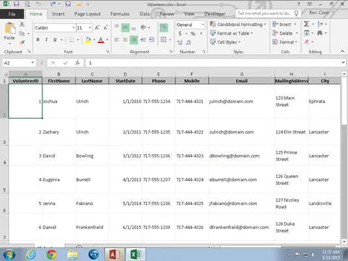Expand the Calibri font name dropdown

pyautogui.click(x=74, y=28)
